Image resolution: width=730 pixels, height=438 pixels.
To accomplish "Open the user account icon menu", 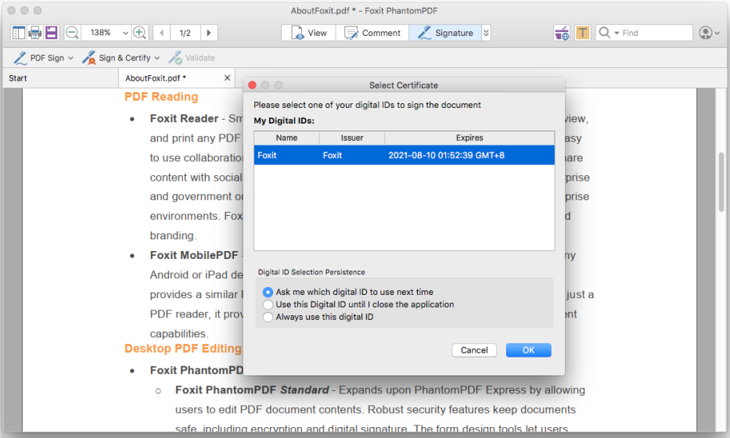I will (709, 33).
